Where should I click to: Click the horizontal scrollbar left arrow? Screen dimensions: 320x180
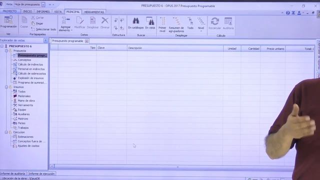pyautogui.click(x=52, y=166)
